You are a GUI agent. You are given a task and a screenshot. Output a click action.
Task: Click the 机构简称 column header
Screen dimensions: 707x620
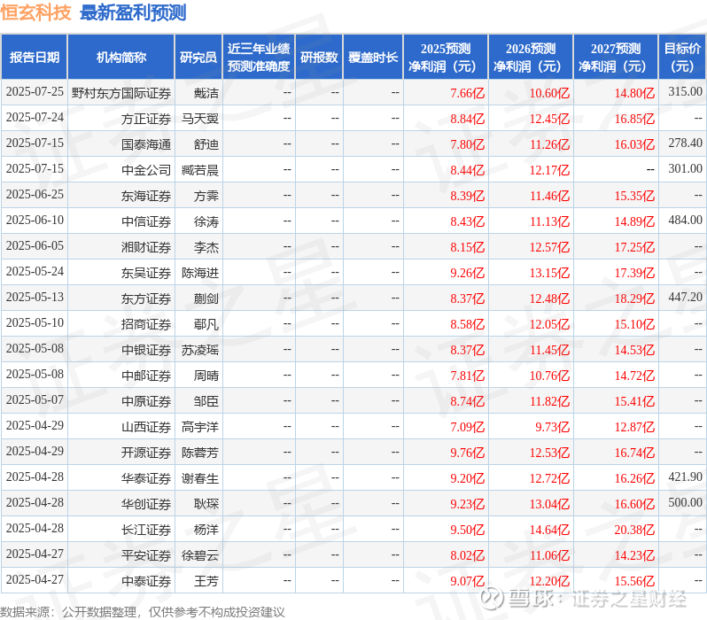click(x=120, y=57)
